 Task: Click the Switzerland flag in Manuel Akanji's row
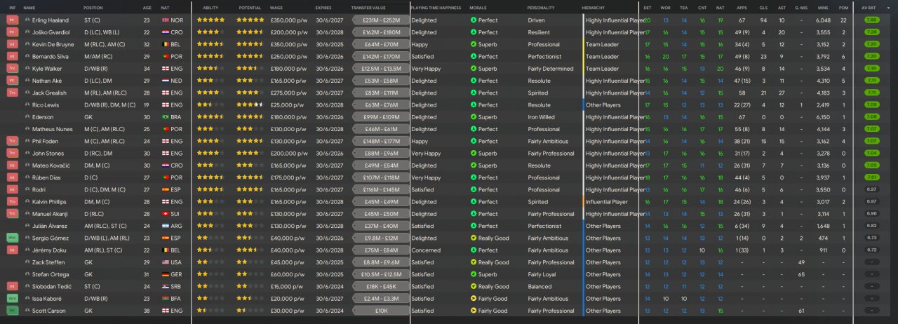point(165,214)
